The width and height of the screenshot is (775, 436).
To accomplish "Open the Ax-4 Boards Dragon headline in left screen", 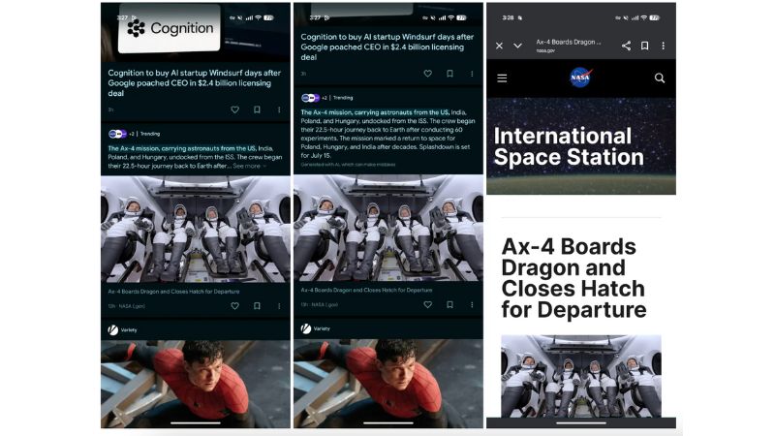I will (174, 291).
